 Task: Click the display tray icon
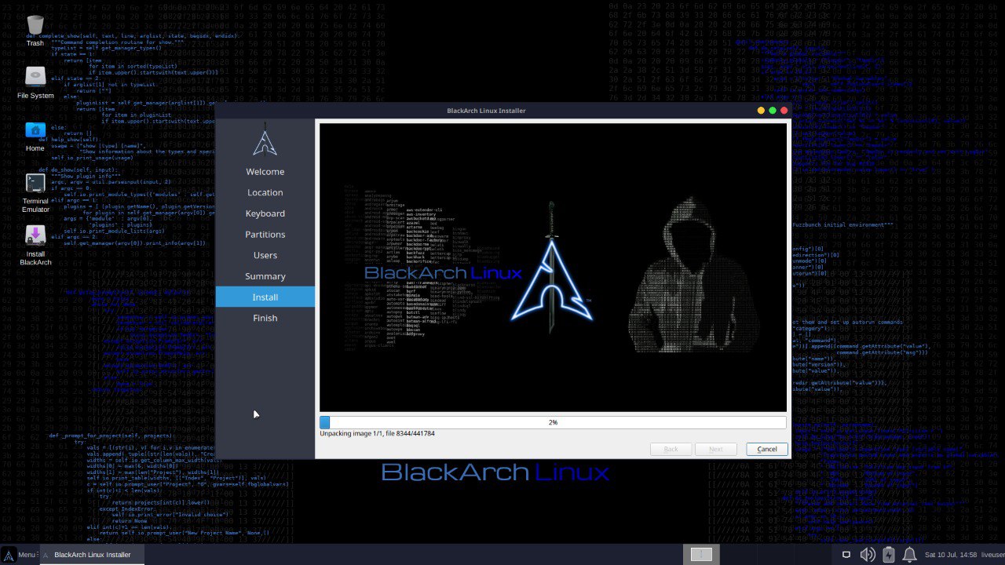(x=846, y=555)
